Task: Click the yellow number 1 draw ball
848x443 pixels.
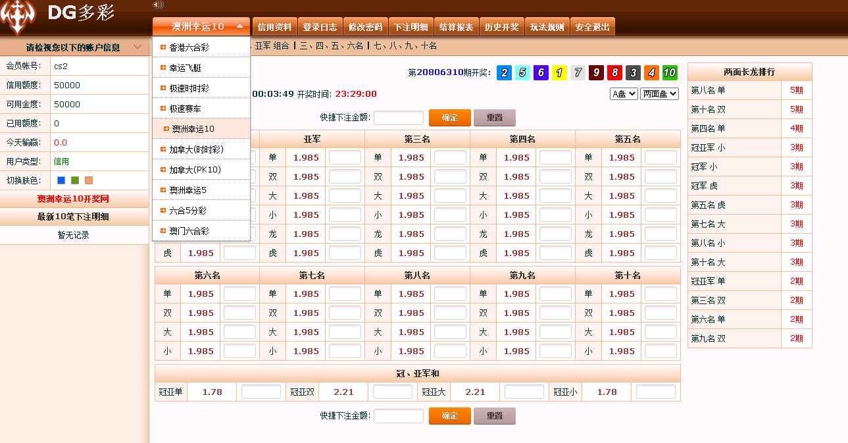Action: coord(559,73)
